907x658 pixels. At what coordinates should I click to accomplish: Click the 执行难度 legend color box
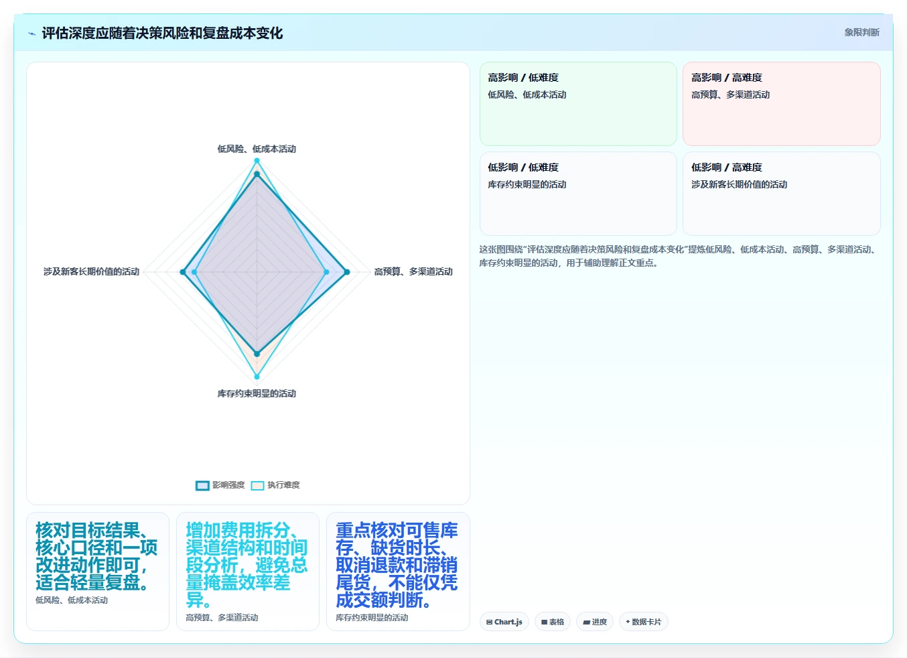click(x=257, y=486)
